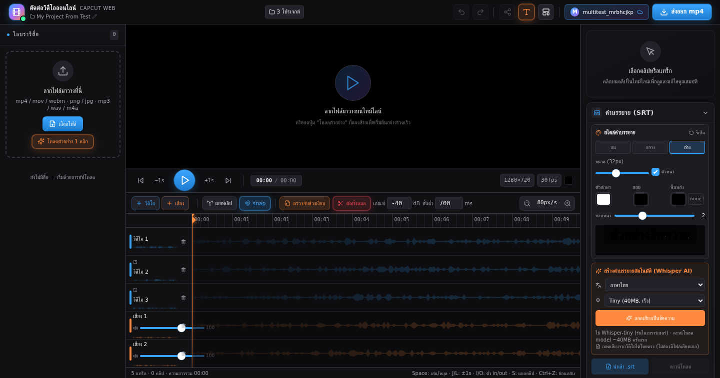Open the caption language dropdown (ภาษาไทย)
The width and height of the screenshot is (720, 378).
655,285
